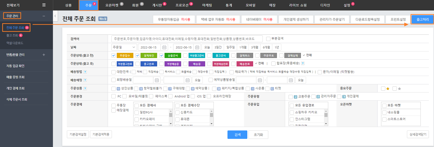Screen dimensions: 434x147
Task: Collapse the sidebar with the arrow handle
Action: (55, 16)
